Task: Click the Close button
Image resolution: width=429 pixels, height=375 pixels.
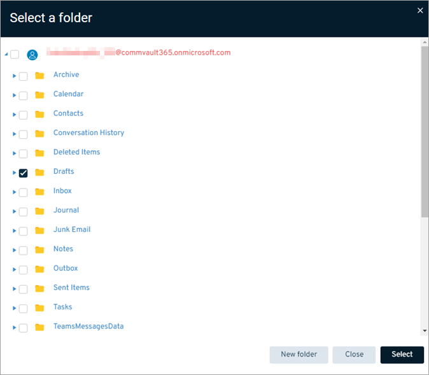Action: point(354,355)
